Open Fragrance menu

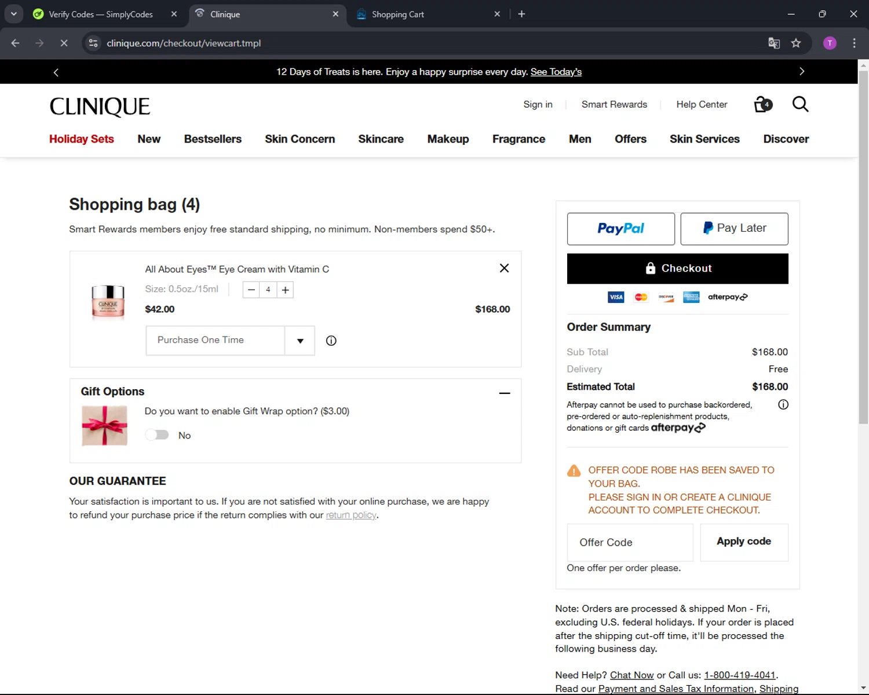(x=519, y=139)
